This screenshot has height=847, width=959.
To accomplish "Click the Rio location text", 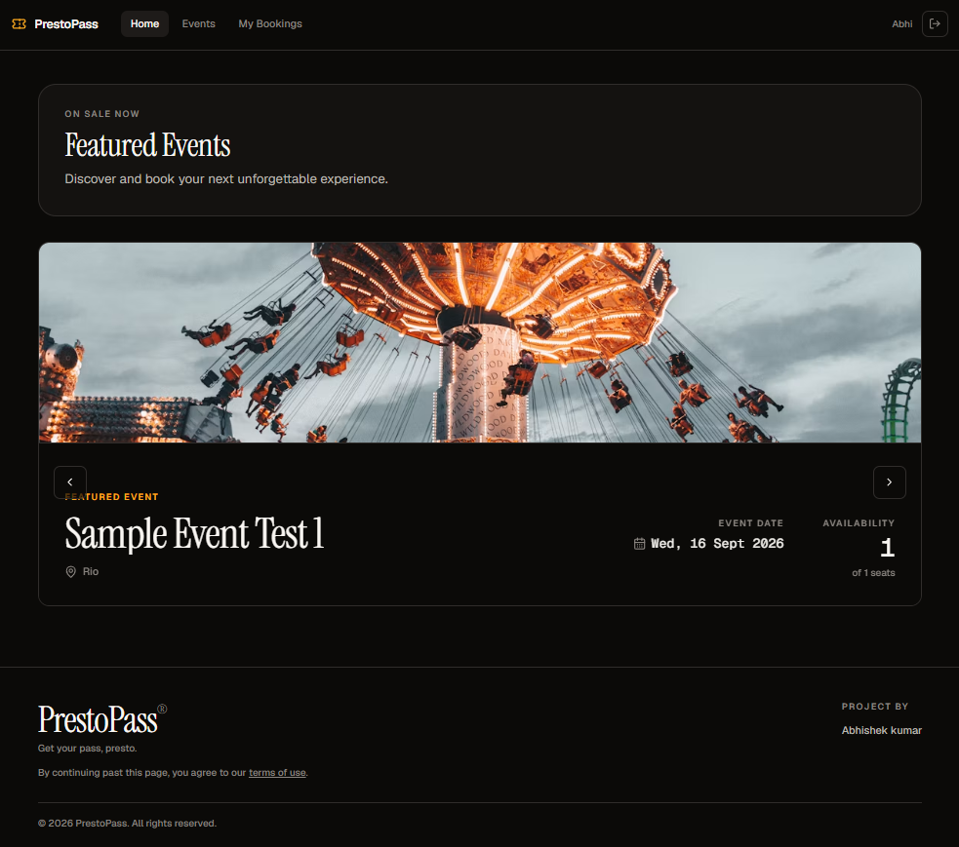I will (x=91, y=571).
